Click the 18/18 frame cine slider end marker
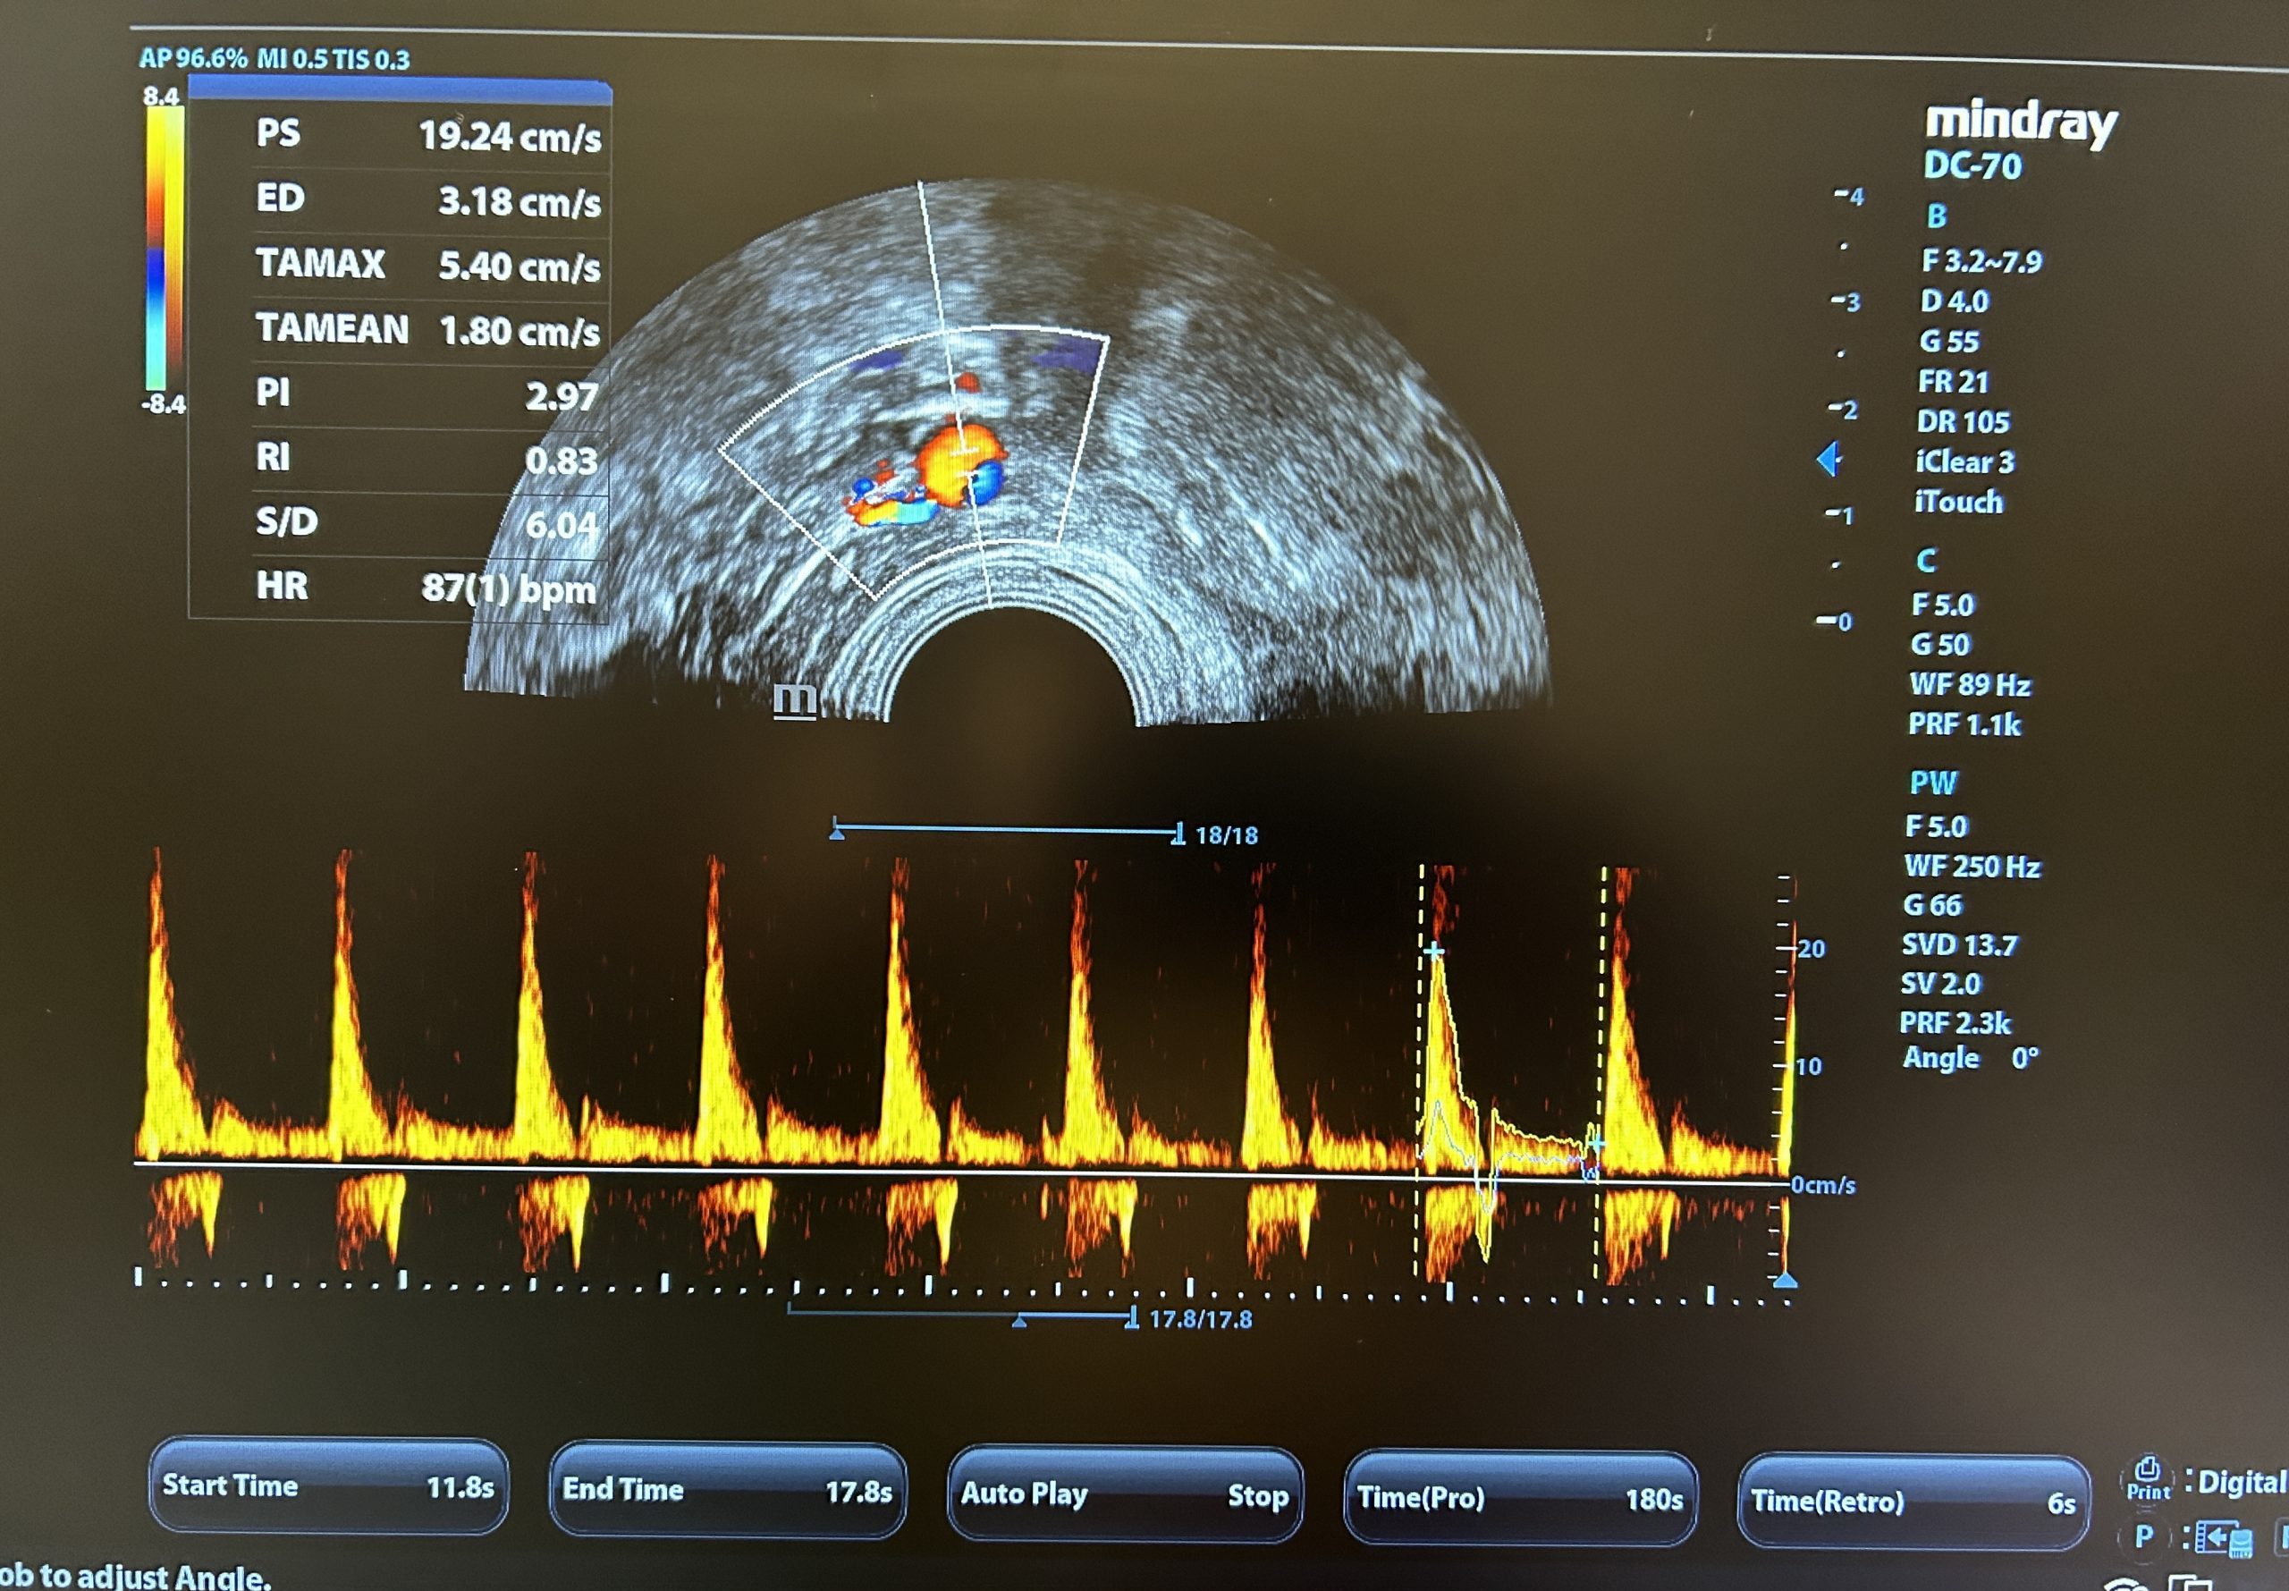2289x1591 pixels. tap(1178, 833)
